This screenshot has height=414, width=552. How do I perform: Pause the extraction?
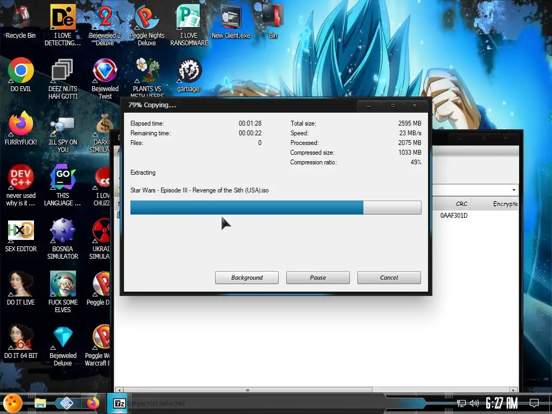tap(318, 278)
